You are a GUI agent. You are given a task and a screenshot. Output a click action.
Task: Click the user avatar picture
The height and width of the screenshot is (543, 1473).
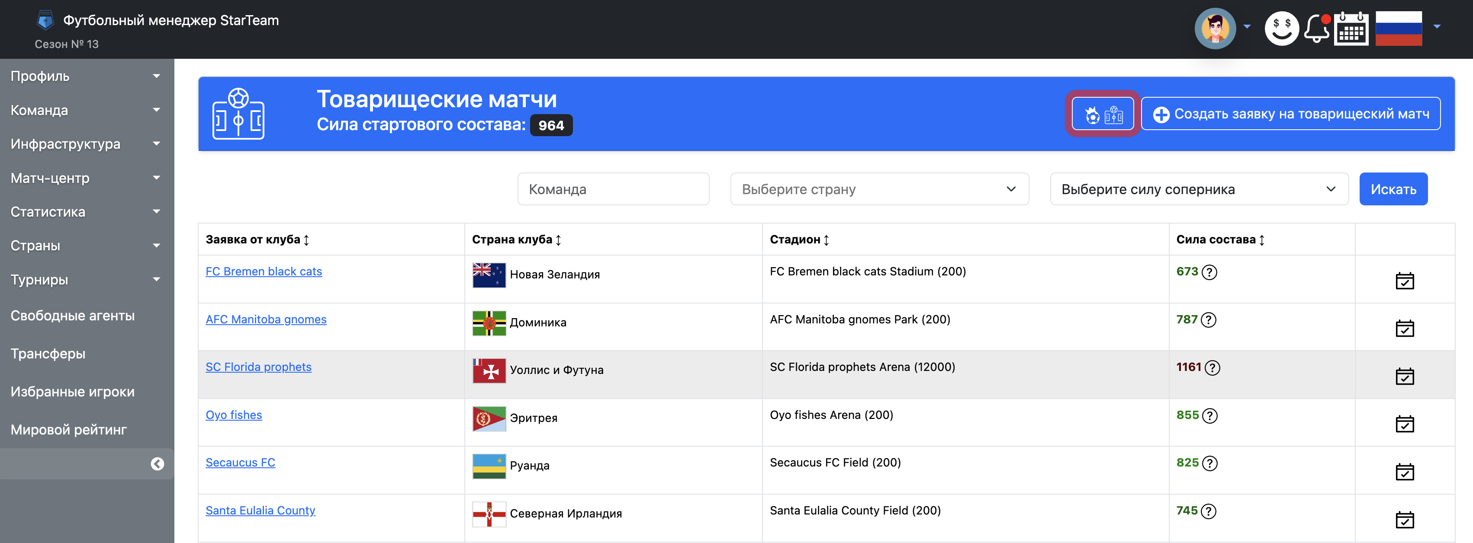[x=1215, y=29]
